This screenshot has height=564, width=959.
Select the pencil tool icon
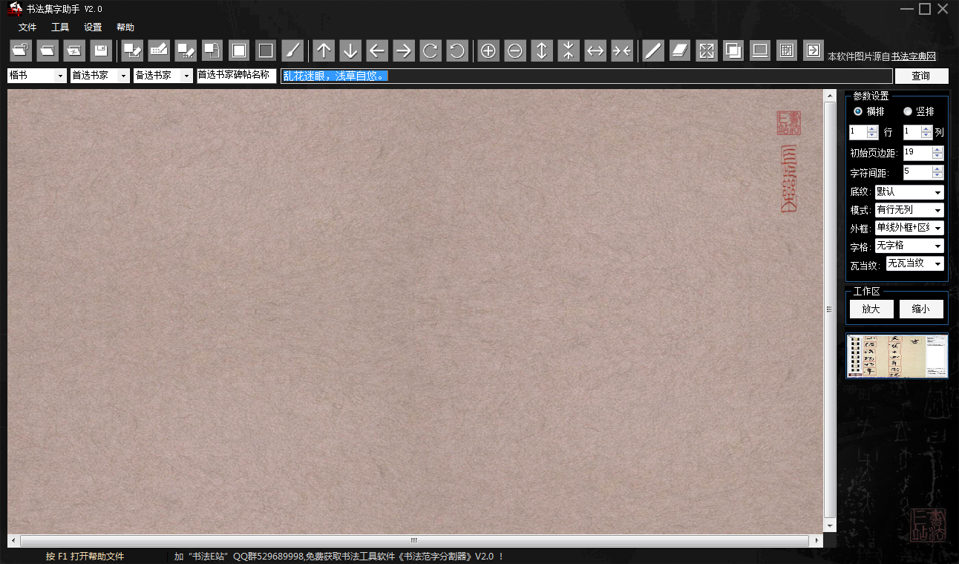click(652, 50)
